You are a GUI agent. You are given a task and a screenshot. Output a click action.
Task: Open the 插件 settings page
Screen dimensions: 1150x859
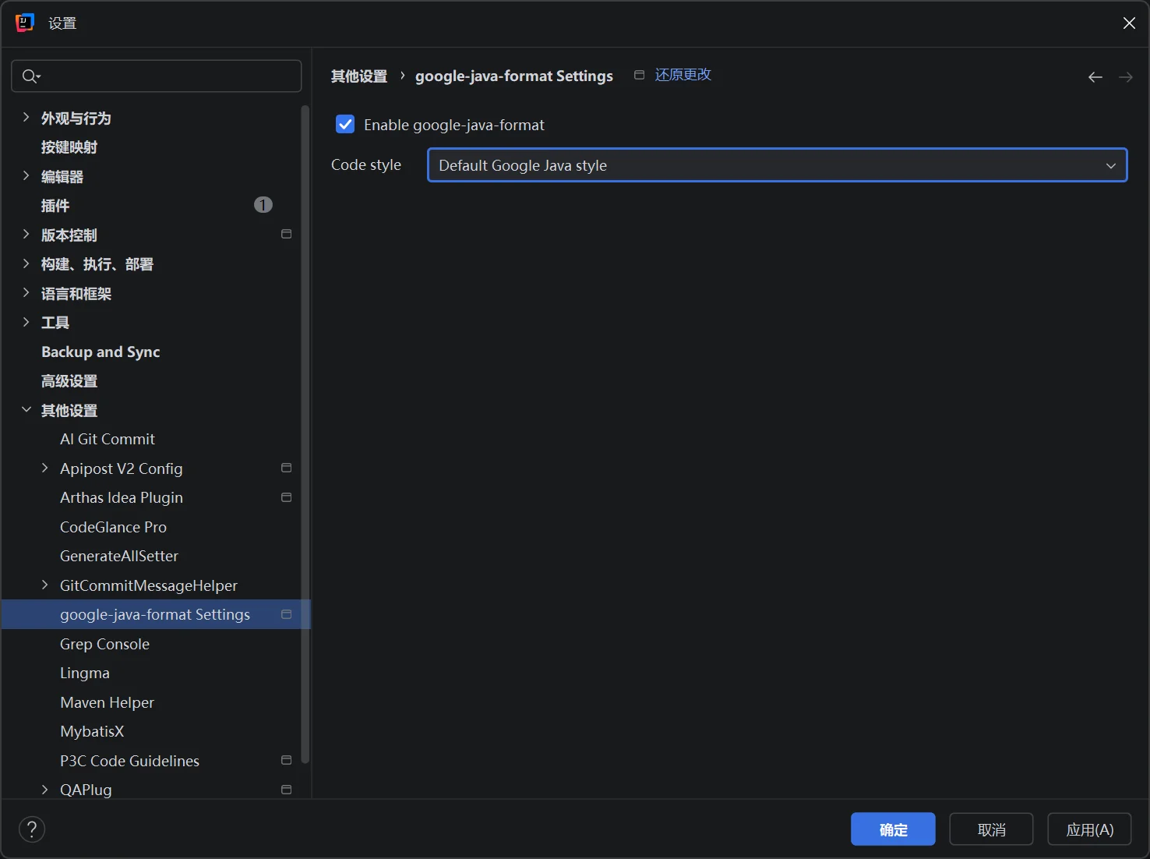(x=55, y=206)
